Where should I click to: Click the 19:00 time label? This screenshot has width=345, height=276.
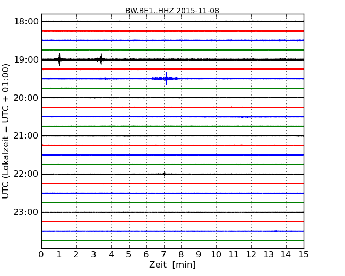[26, 59]
